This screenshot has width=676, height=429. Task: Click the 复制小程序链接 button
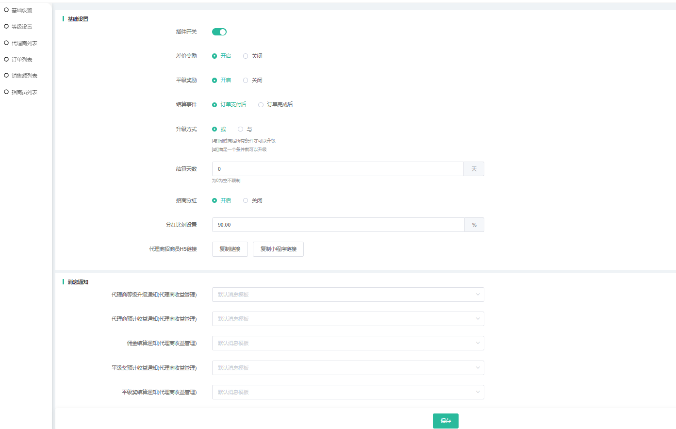[278, 249]
